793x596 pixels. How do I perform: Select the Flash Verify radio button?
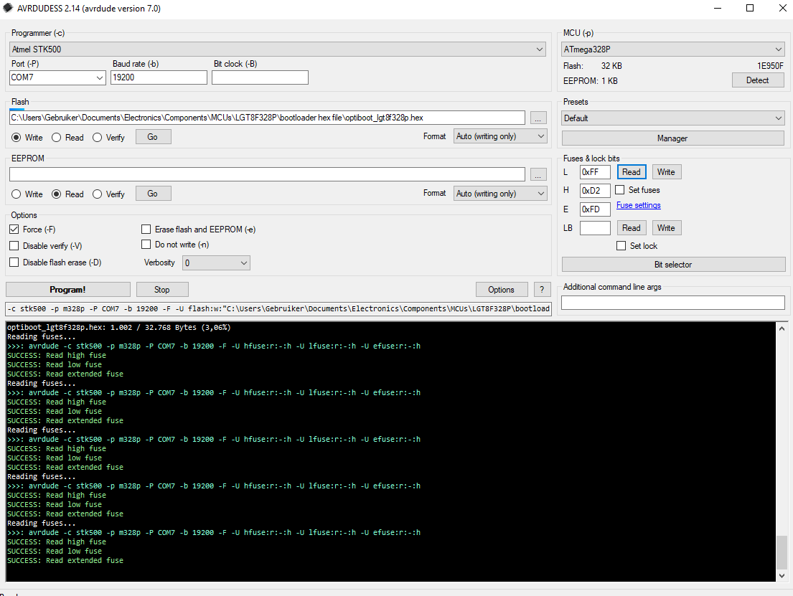click(97, 138)
